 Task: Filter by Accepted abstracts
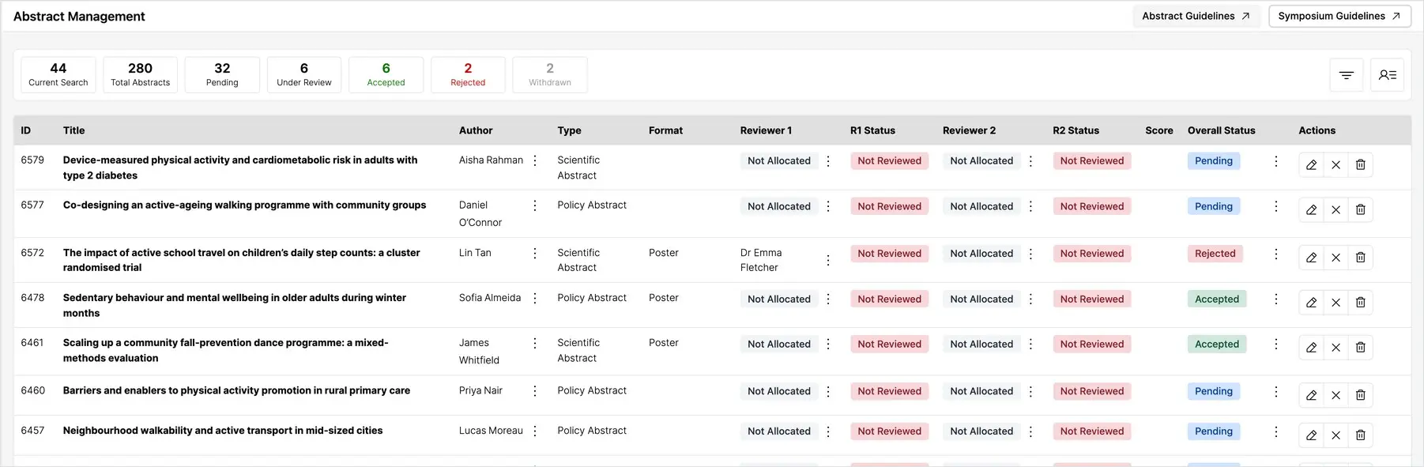point(386,75)
